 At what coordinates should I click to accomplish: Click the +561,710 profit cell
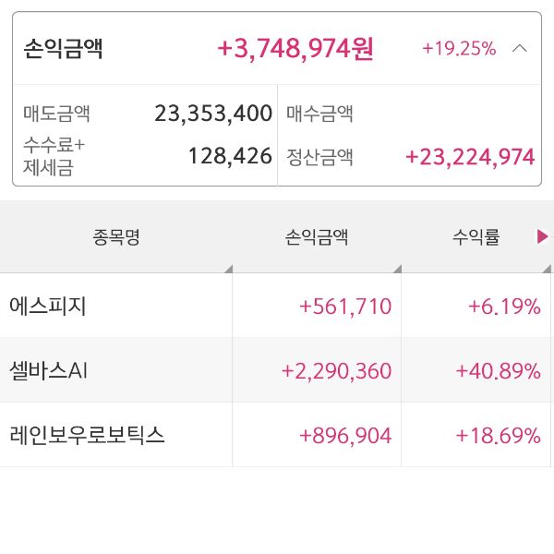[x=345, y=307]
